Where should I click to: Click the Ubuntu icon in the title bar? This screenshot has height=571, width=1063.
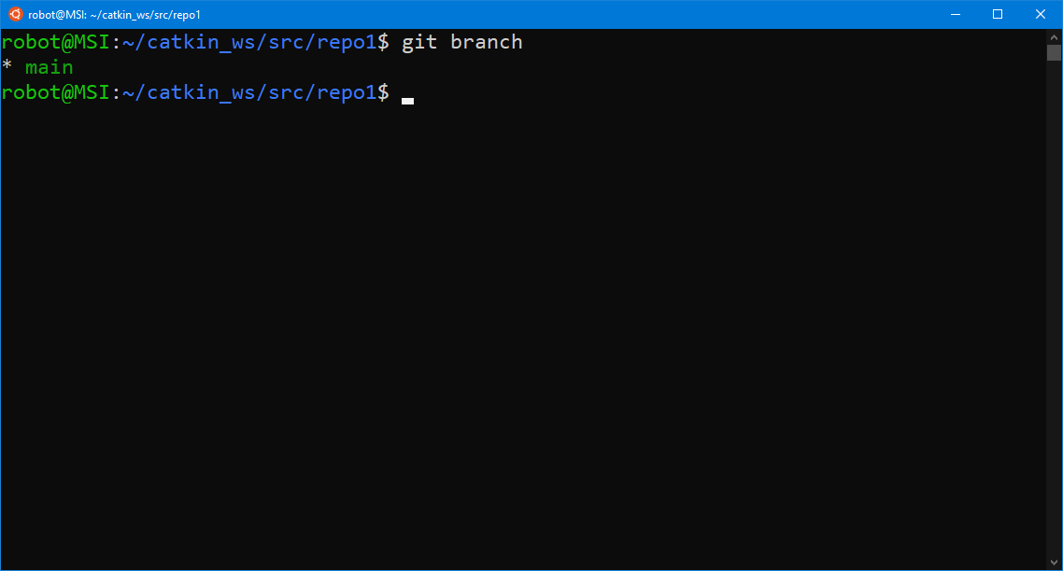[15, 15]
